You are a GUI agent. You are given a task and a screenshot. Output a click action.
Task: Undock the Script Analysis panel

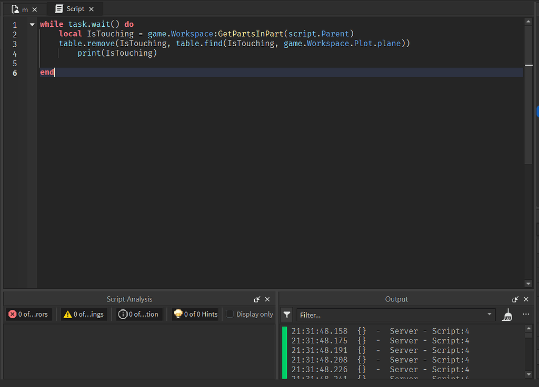257,299
